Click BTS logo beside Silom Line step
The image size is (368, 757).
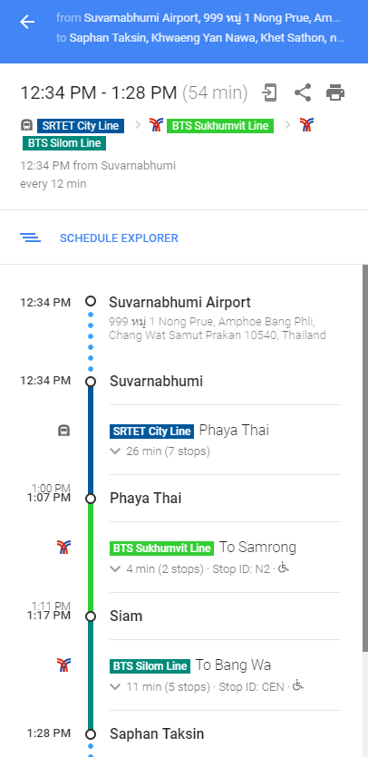pos(63,665)
